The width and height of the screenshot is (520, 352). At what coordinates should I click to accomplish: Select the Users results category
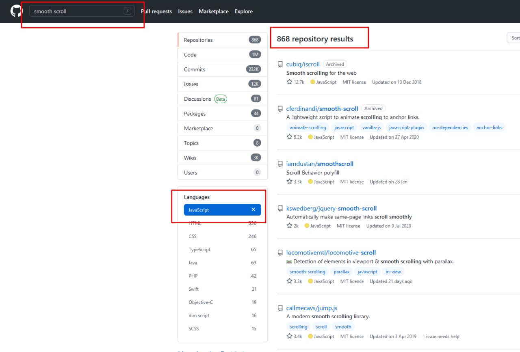click(x=223, y=173)
